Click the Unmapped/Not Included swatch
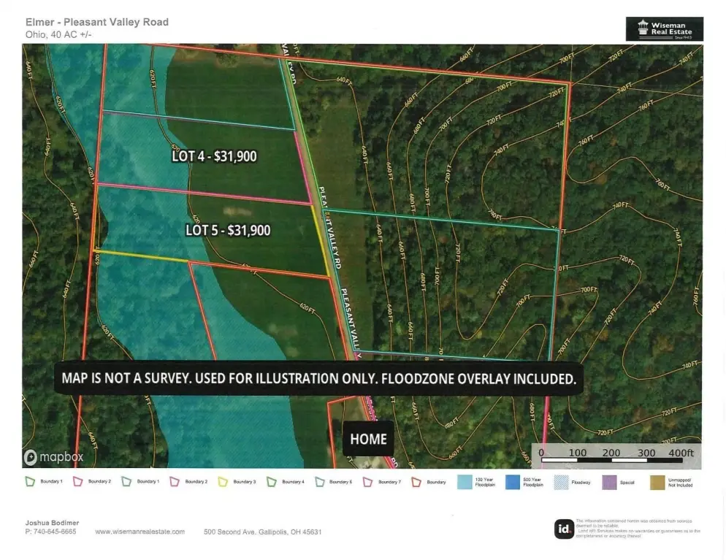The image size is (726, 560). tap(657, 482)
